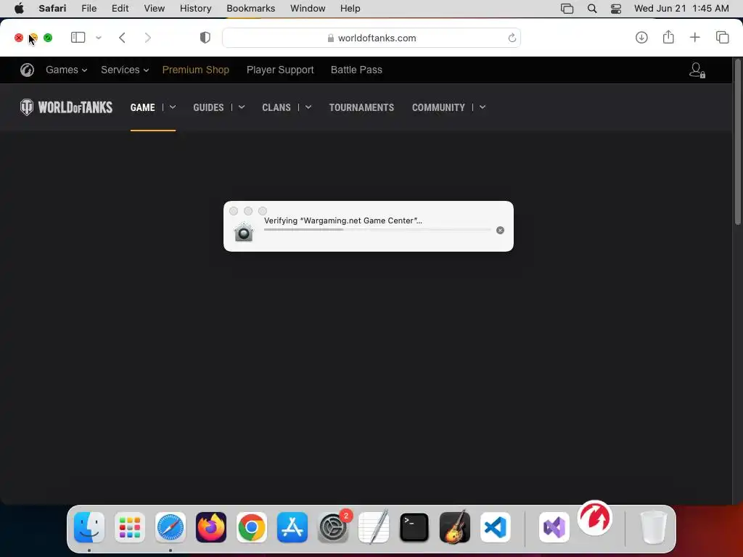
Task: Launch Google Chrome from the Dock
Action: click(252, 527)
